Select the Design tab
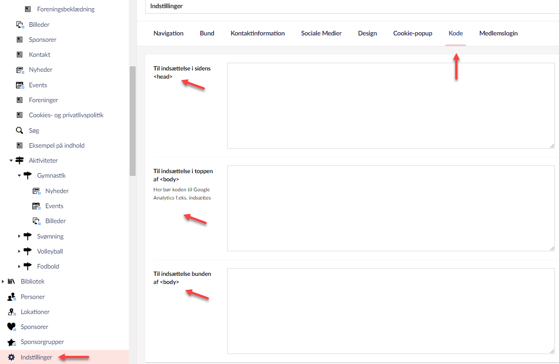The height and width of the screenshot is (364, 559). pyautogui.click(x=367, y=33)
